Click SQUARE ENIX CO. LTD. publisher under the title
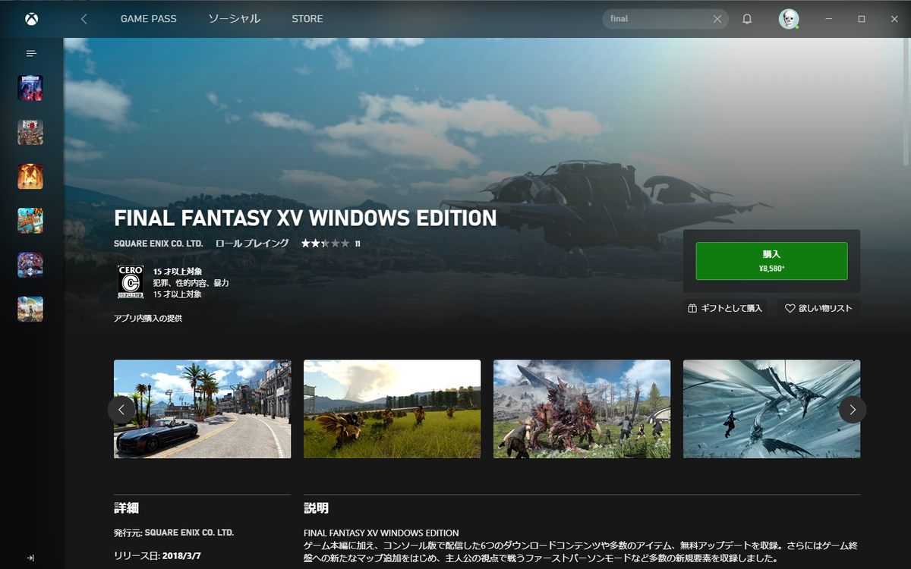This screenshot has width=911, height=569. (x=158, y=244)
